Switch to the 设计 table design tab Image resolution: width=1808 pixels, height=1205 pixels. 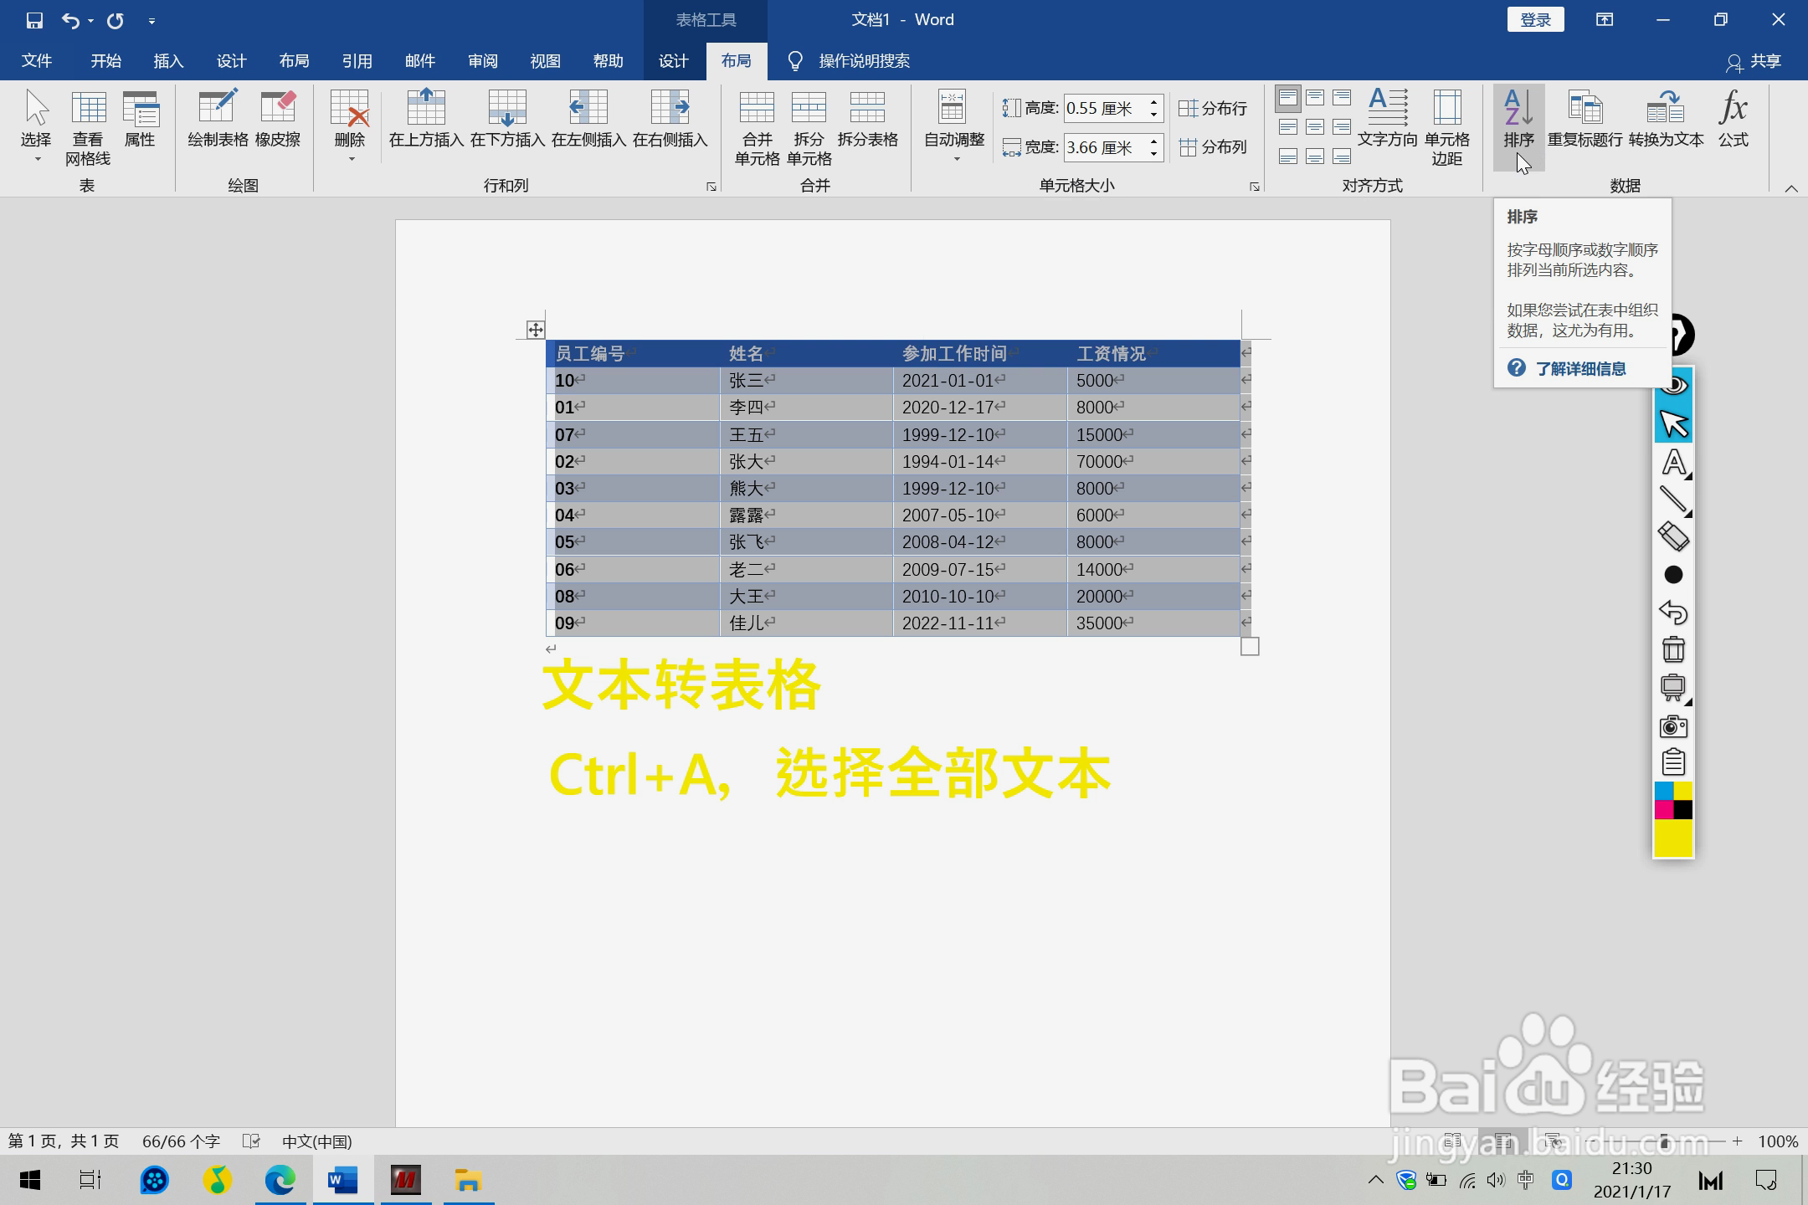pyautogui.click(x=672, y=60)
